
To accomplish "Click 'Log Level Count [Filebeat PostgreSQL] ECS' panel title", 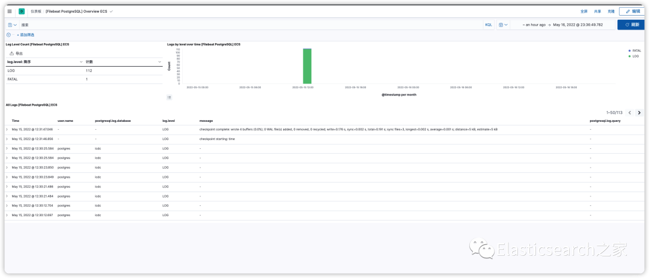I will coord(37,44).
